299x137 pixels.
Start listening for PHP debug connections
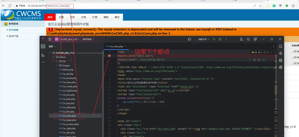tap(189, 39)
